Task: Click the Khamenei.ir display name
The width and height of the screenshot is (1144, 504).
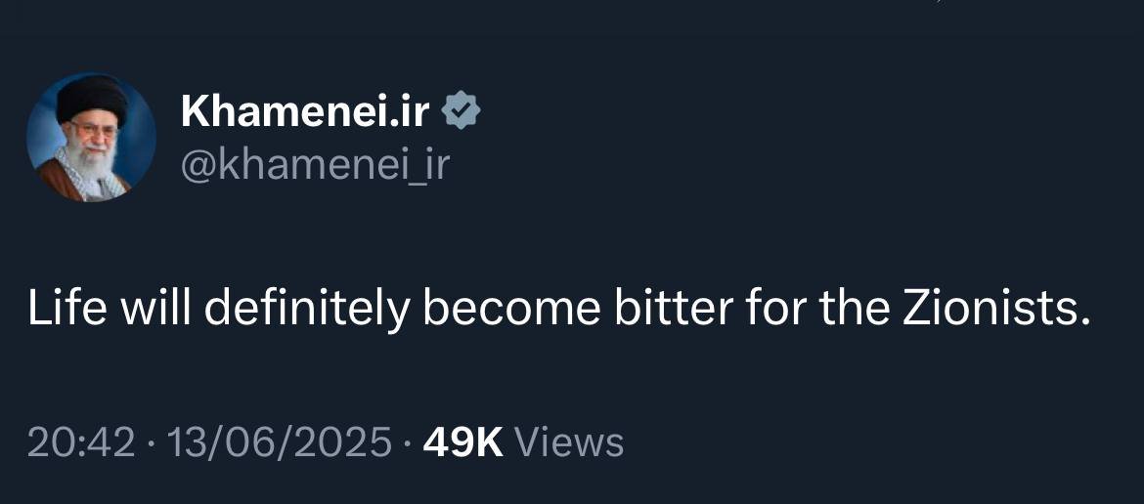Action: tap(305, 113)
